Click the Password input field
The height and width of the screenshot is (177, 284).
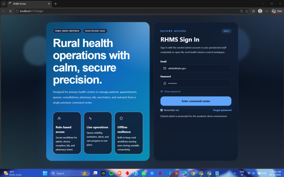(x=196, y=83)
